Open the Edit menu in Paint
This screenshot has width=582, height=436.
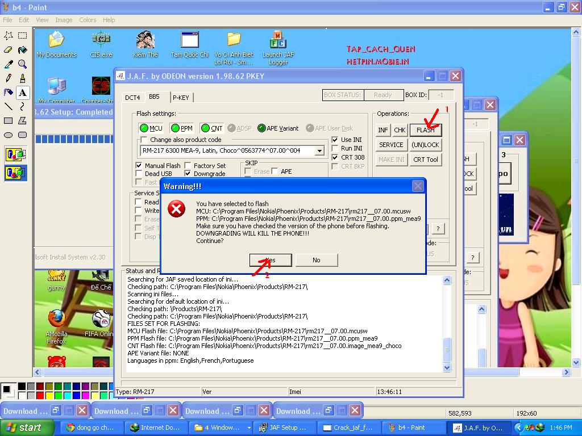pos(24,20)
